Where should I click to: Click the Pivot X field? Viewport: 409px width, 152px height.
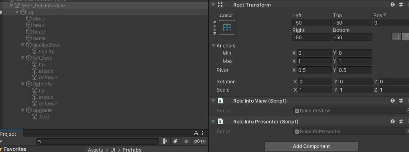(x=314, y=70)
